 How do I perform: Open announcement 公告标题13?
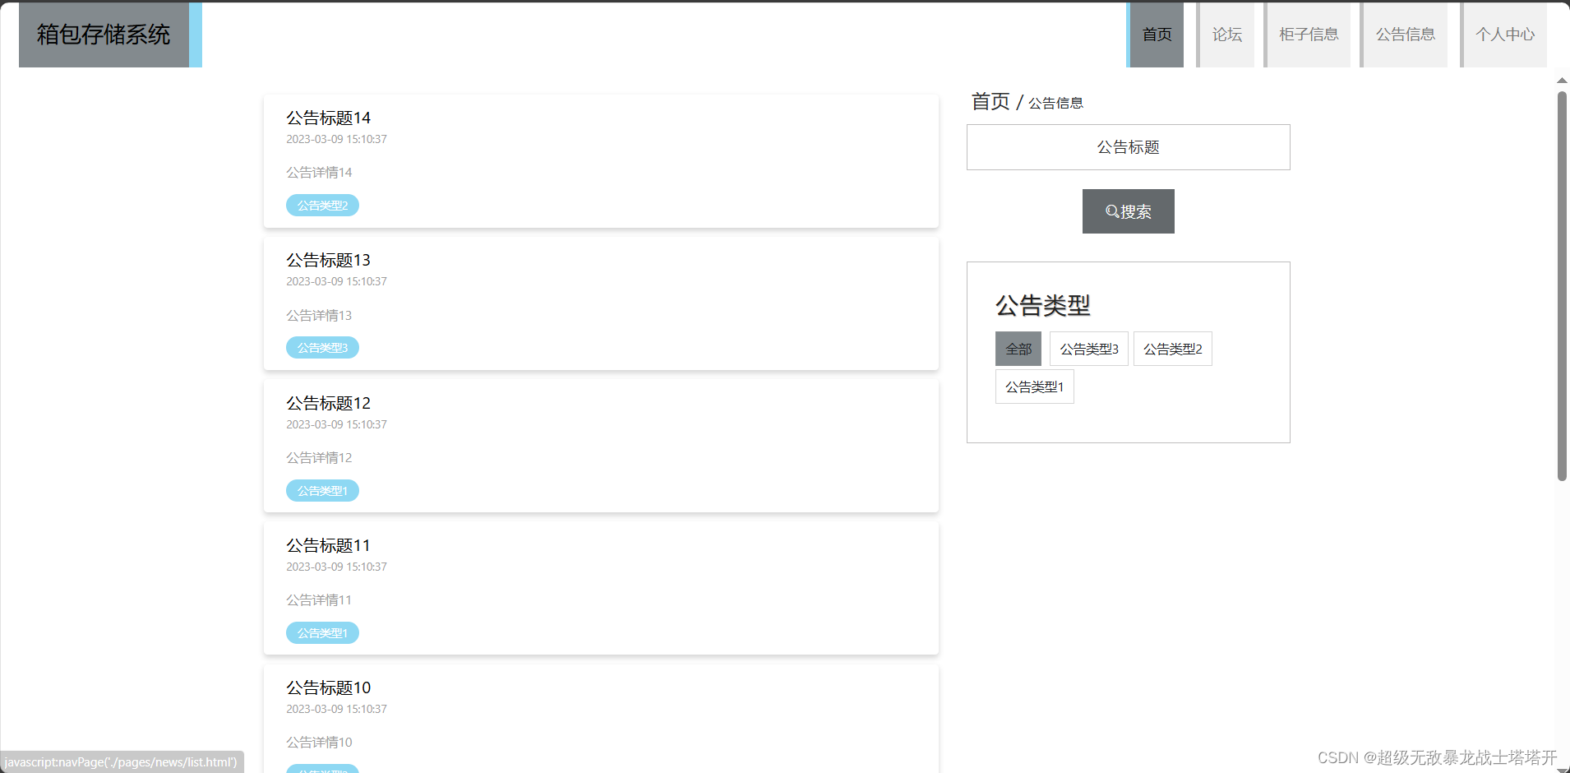[328, 260]
